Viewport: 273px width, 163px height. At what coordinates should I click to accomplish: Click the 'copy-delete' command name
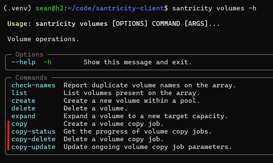coord(33,139)
